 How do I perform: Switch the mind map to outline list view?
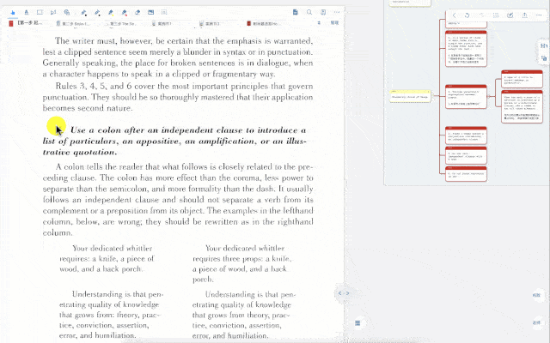tap(496, 15)
